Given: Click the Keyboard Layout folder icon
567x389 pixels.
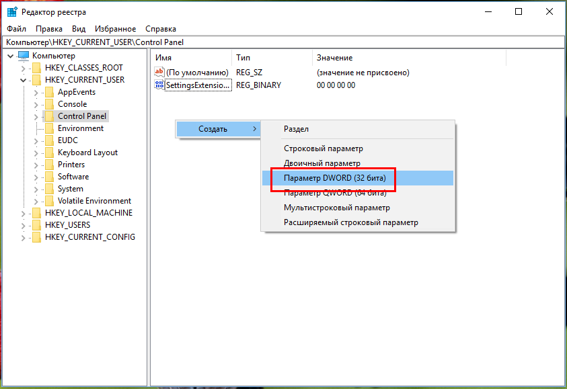Looking at the screenshot, I should [49, 153].
